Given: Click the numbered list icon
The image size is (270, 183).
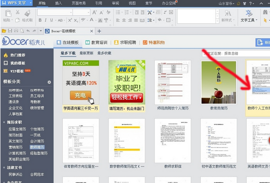Looking at the screenshot, I should (127, 12).
